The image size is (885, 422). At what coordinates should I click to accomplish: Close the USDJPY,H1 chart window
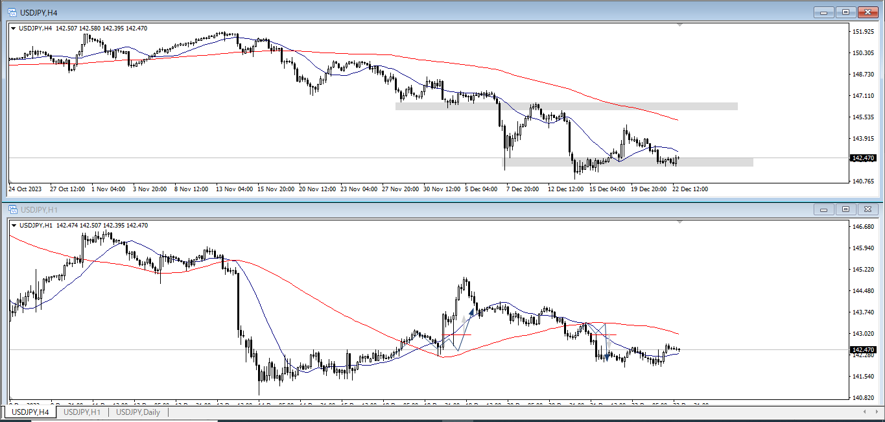[867, 209]
